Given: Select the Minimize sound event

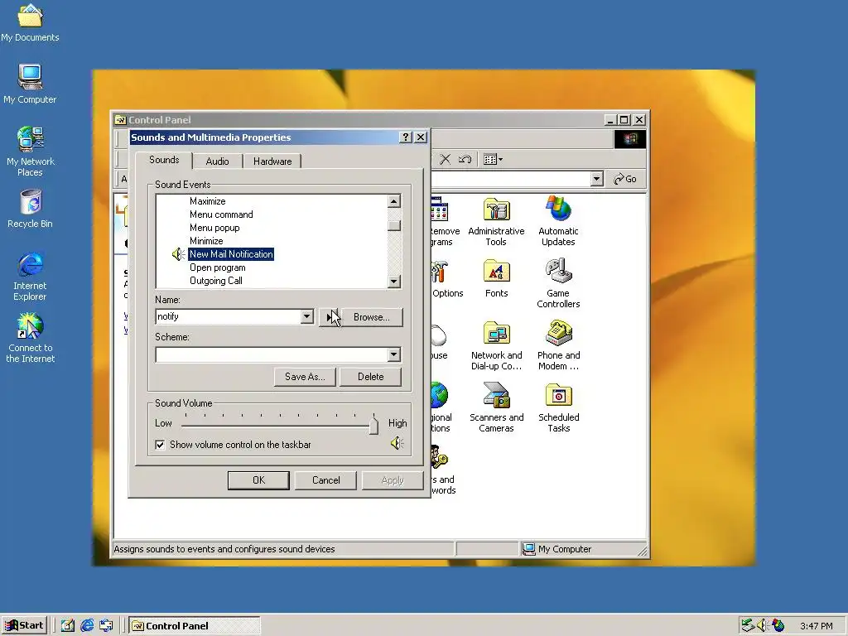Looking at the screenshot, I should coord(206,241).
